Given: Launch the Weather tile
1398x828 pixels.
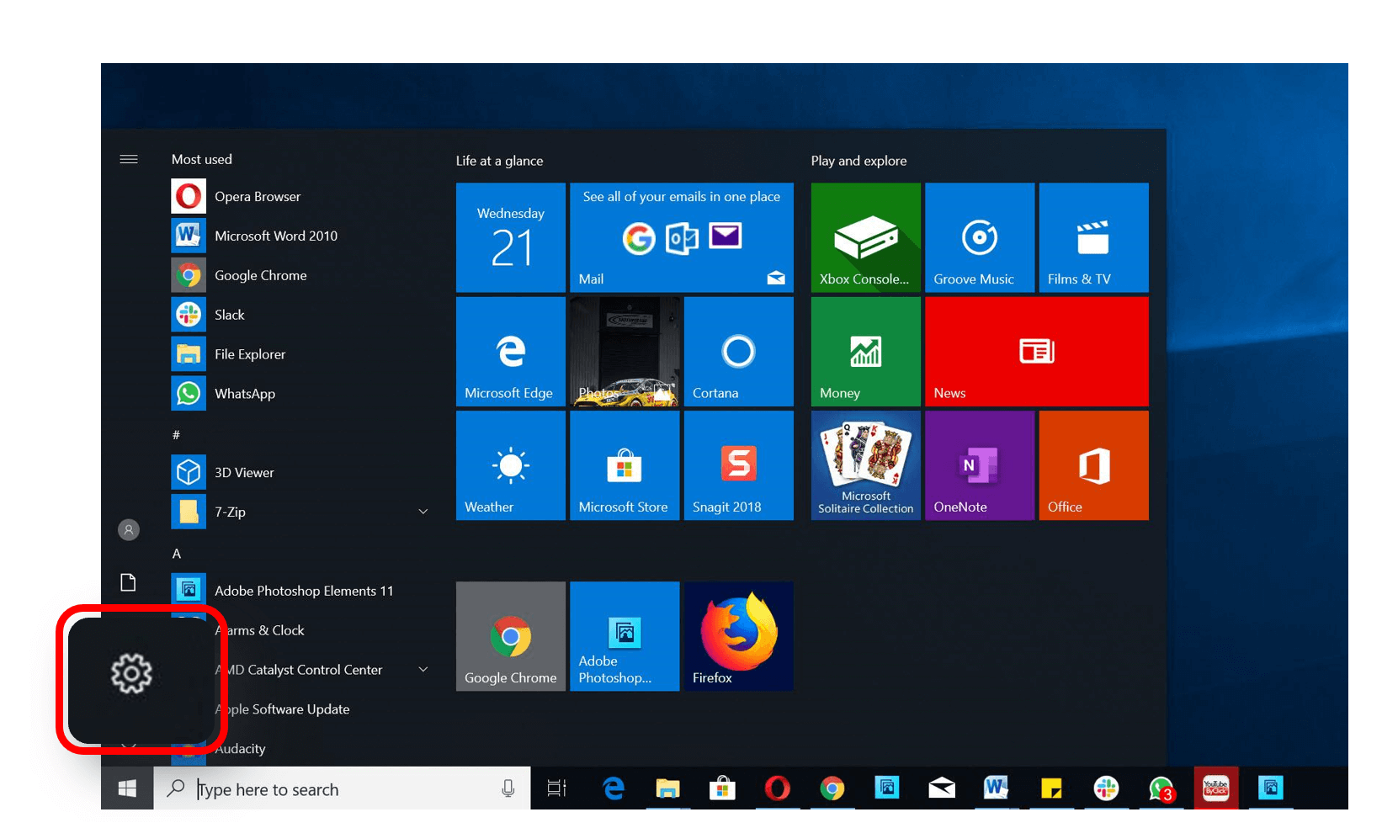Looking at the screenshot, I should coord(510,465).
